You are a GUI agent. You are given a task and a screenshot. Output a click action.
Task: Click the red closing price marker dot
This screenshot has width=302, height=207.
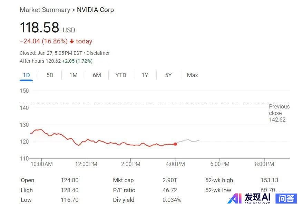tap(175, 144)
